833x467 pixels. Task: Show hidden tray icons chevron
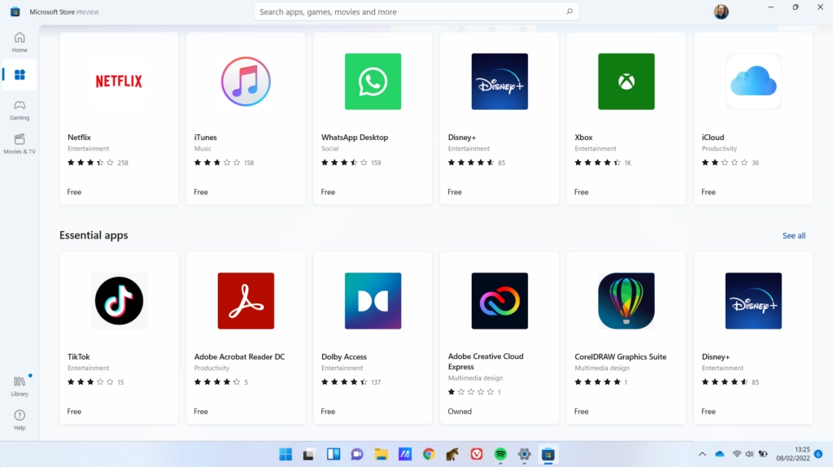click(x=702, y=454)
